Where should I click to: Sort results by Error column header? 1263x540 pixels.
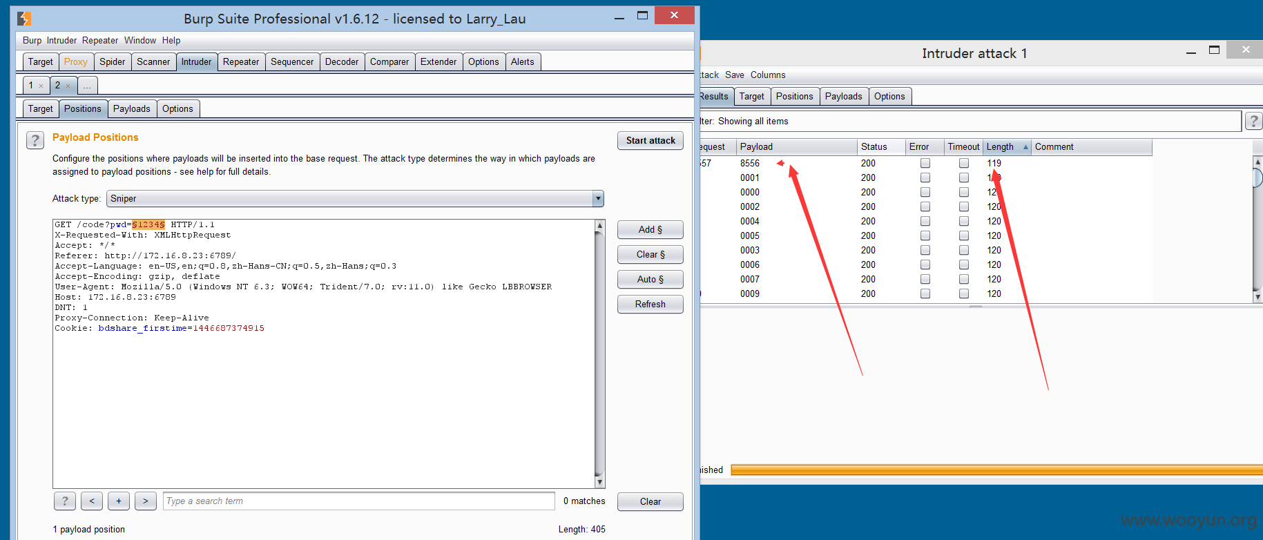coord(925,147)
